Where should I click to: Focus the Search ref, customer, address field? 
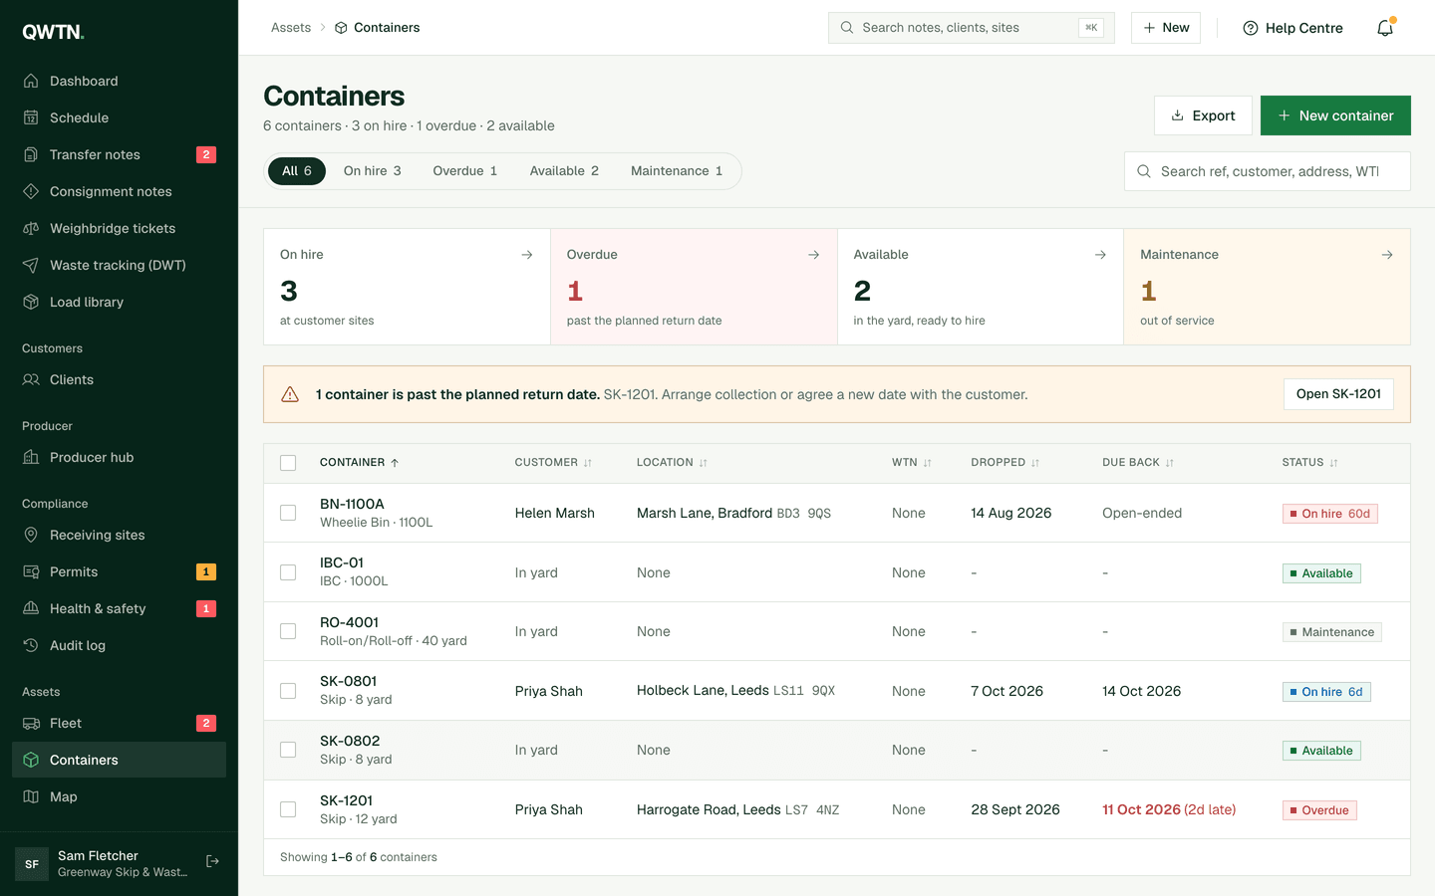pos(1268,171)
